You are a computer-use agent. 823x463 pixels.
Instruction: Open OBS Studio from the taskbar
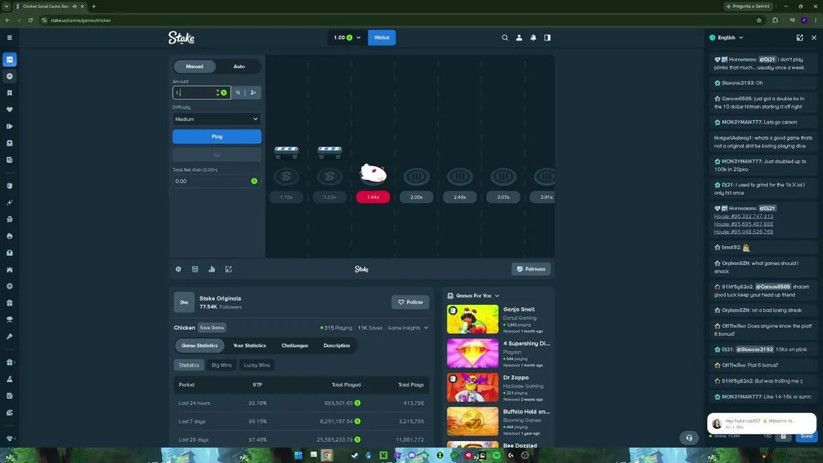tap(525, 455)
